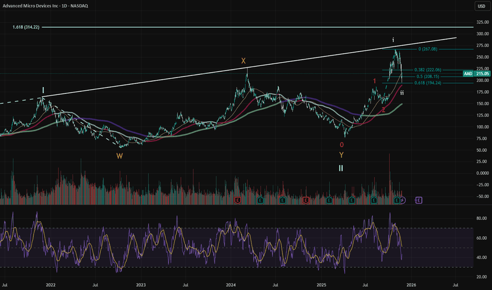The width and height of the screenshot is (492, 290).
Task: Select the 1.618 (314.22) Fibonacci extension label
Action: [x=25, y=27]
